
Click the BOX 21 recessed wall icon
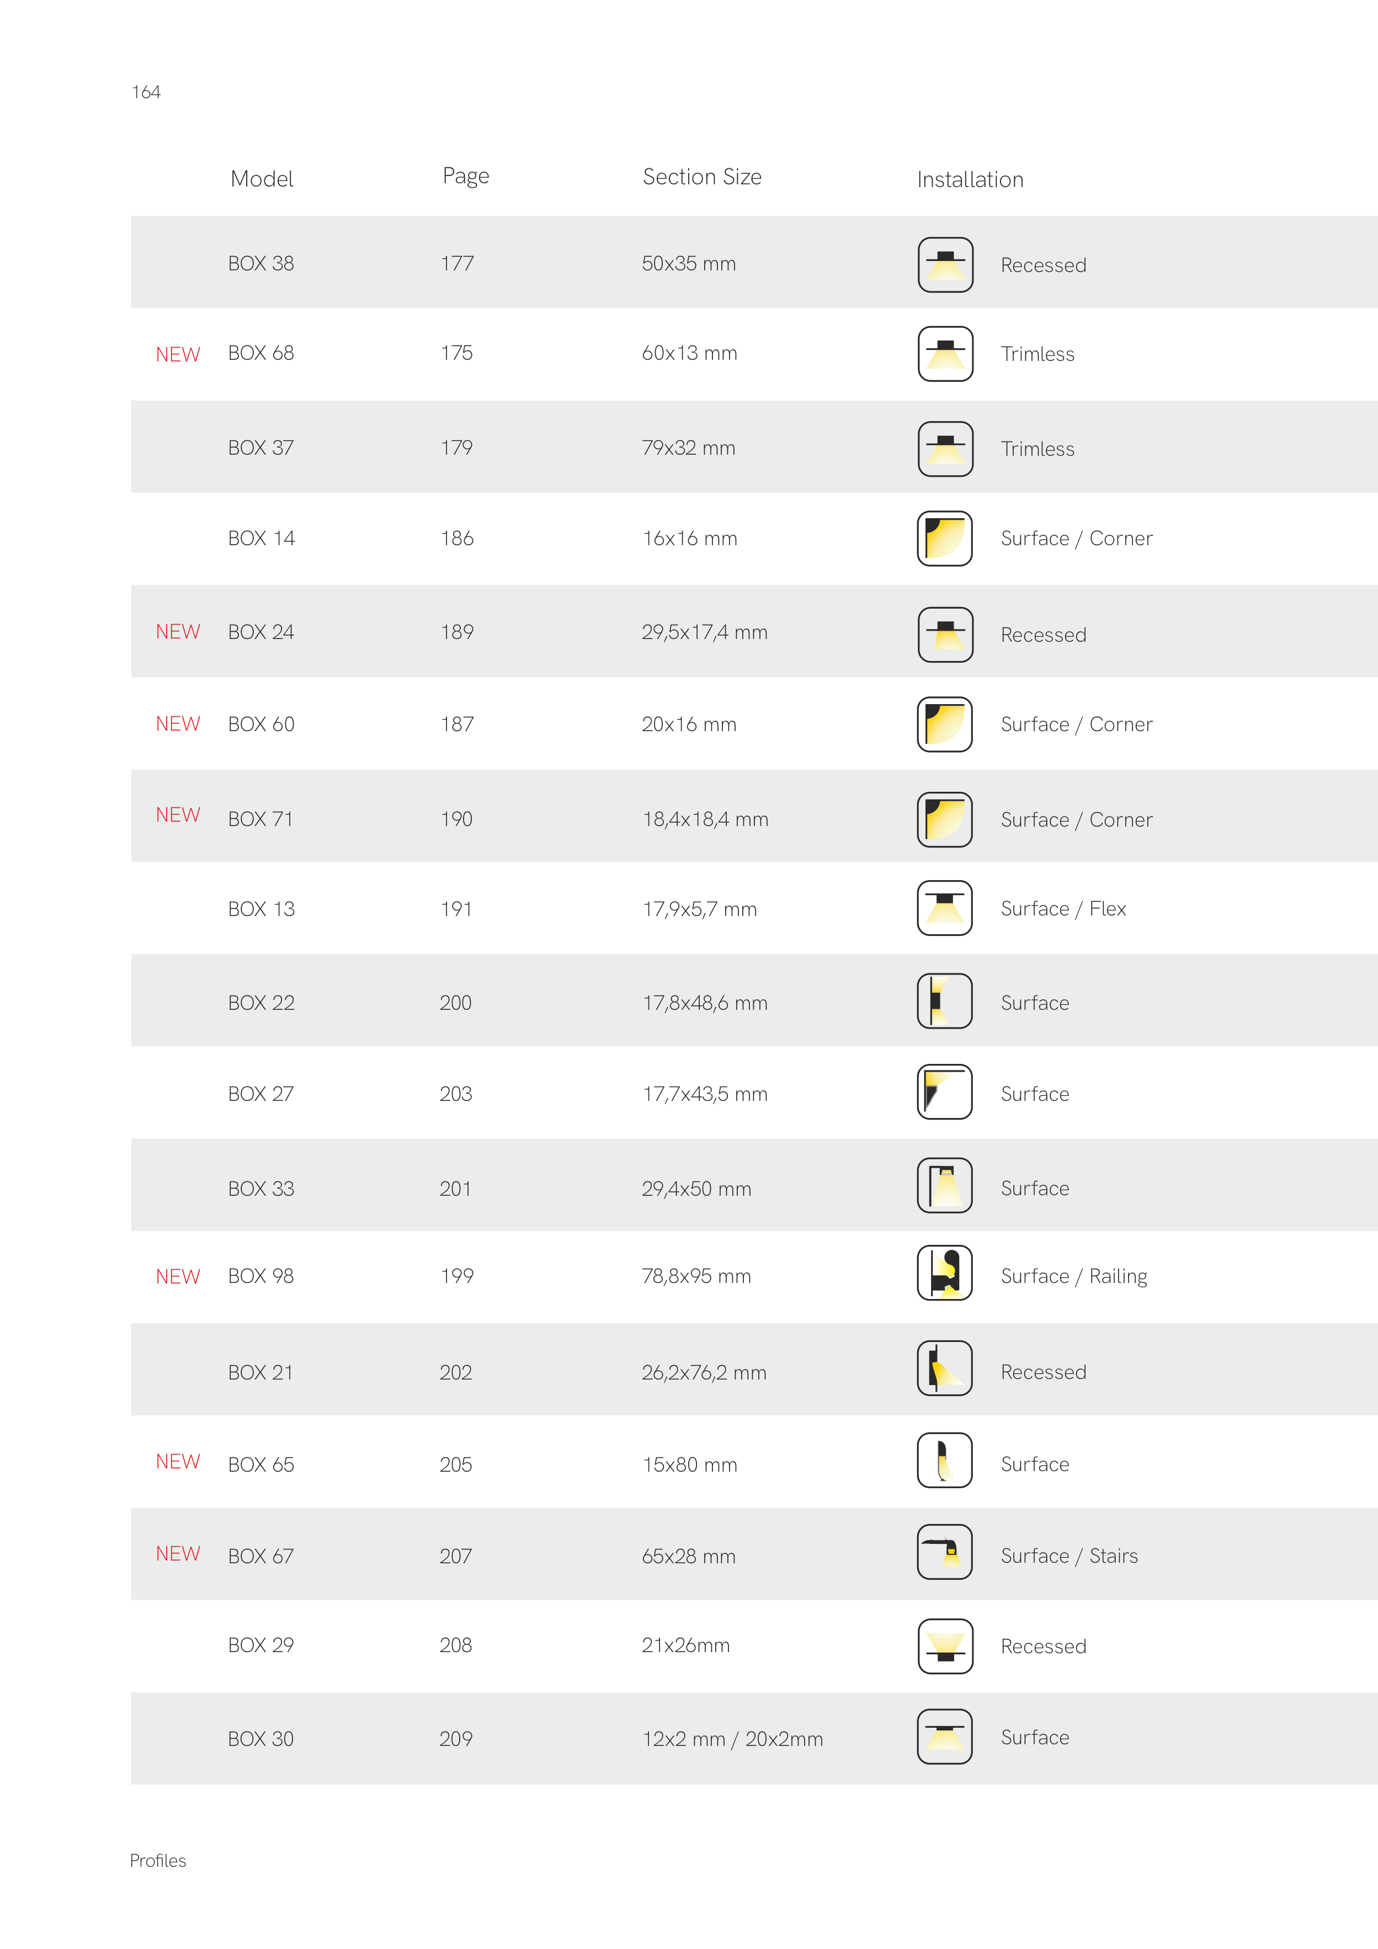tap(944, 1368)
